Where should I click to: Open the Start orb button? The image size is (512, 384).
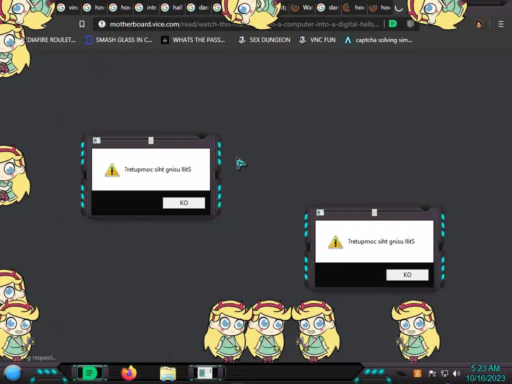click(x=13, y=373)
